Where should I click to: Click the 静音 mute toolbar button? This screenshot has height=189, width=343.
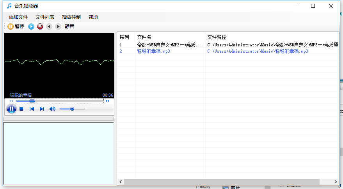pos(69,26)
